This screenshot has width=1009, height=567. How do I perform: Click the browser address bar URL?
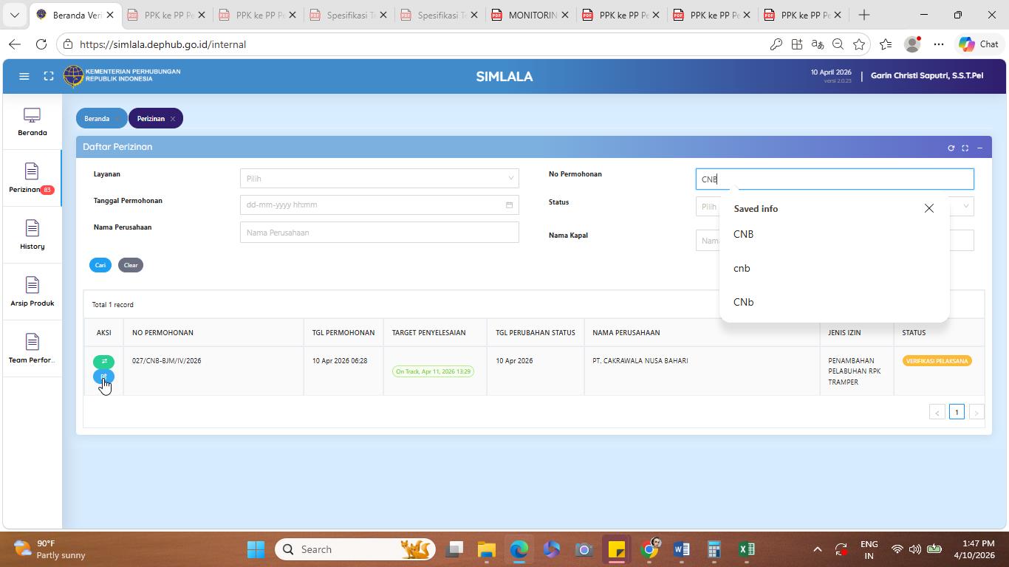pyautogui.click(x=163, y=44)
